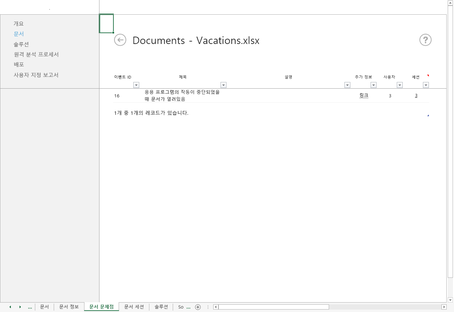Select the 제목 column header

pyautogui.click(x=183, y=77)
